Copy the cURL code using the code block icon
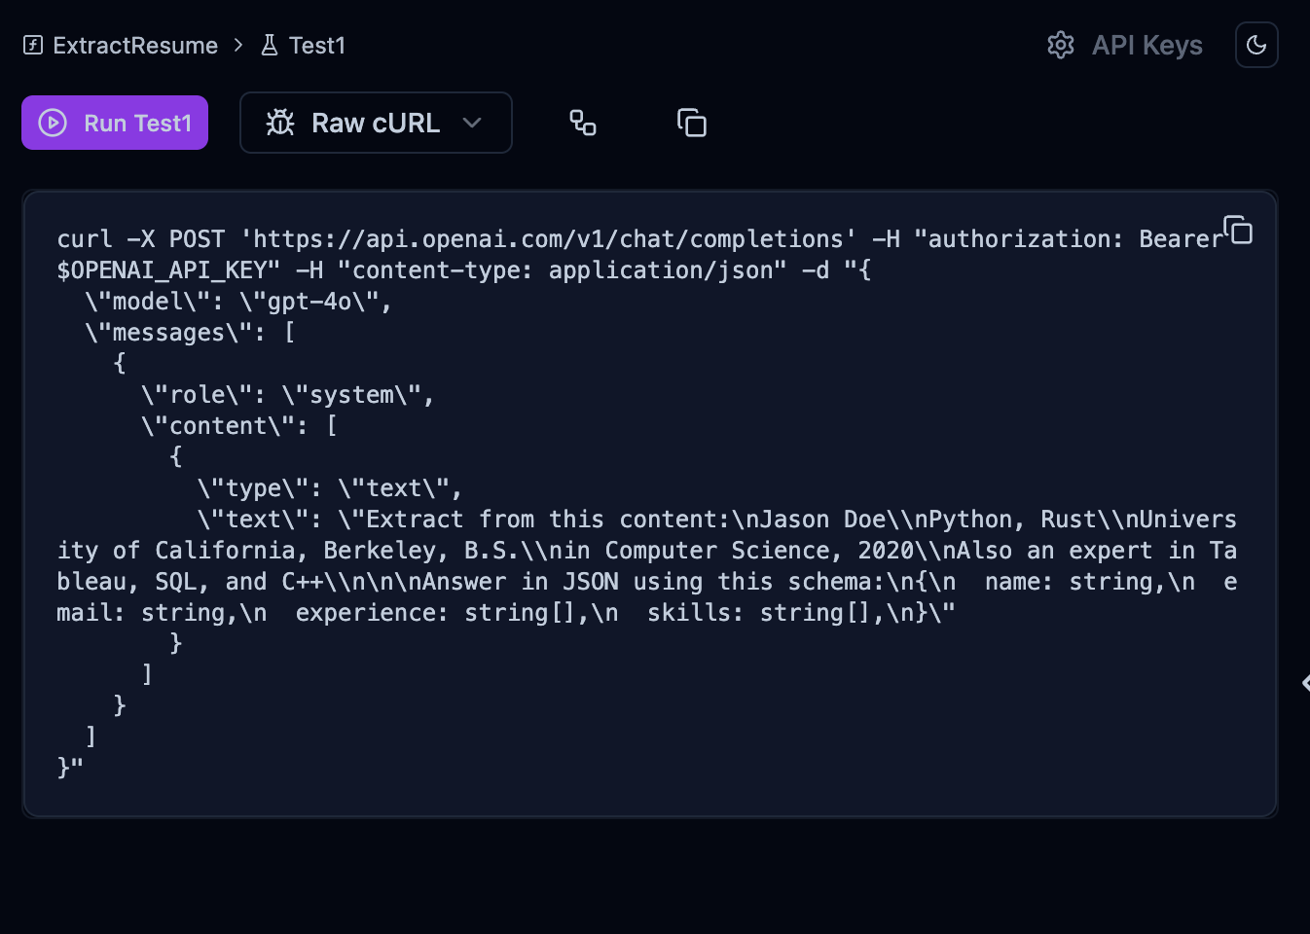The height and width of the screenshot is (934, 1310). coord(1238,230)
